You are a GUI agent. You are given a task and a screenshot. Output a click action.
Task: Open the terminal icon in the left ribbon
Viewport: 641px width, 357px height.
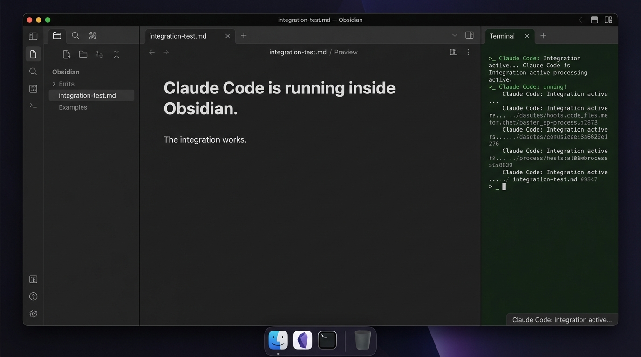33,106
